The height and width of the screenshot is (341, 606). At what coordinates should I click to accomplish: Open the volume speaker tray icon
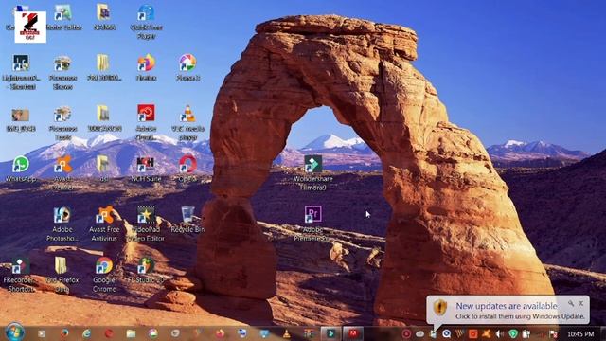(499, 333)
